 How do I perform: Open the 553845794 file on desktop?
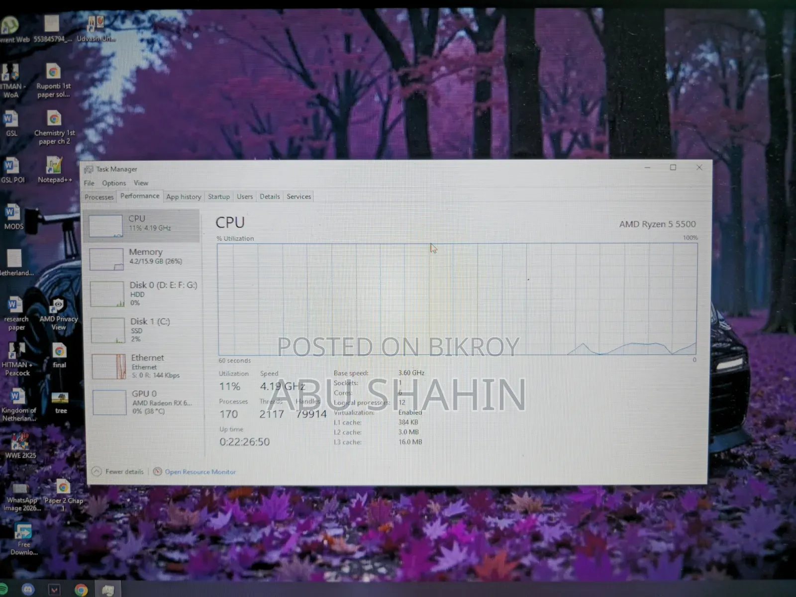click(52, 28)
